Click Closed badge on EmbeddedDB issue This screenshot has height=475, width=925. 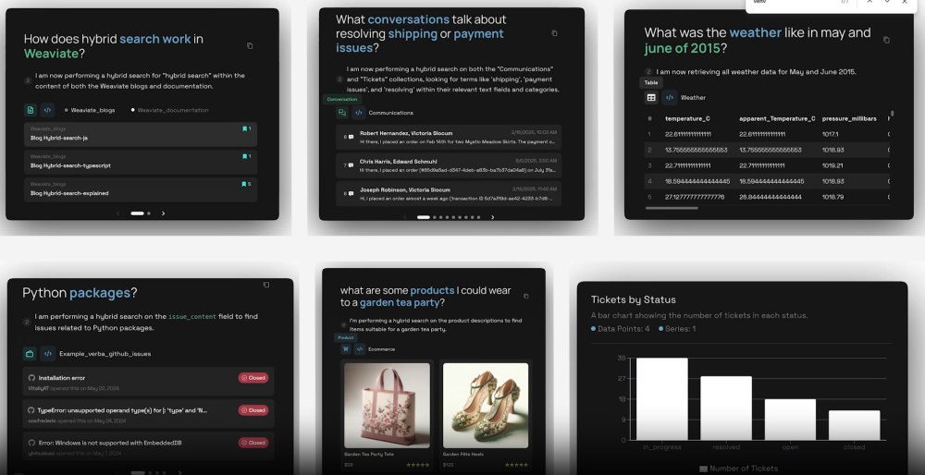(x=253, y=443)
